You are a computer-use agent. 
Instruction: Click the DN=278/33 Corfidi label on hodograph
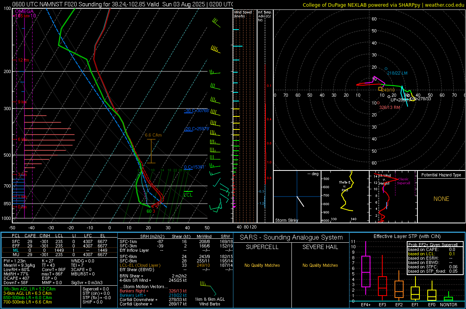click(420, 99)
